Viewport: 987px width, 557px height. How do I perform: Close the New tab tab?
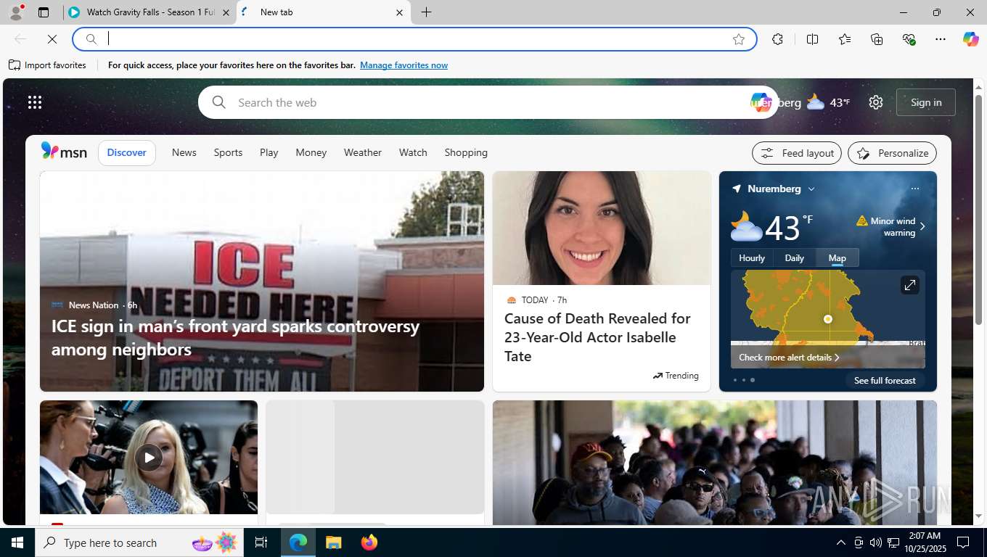pos(399,12)
